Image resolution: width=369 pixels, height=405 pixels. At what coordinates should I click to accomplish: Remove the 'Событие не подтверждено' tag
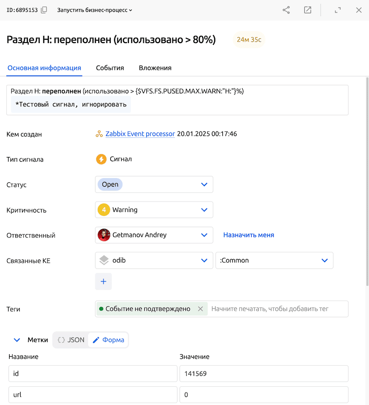(x=200, y=309)
